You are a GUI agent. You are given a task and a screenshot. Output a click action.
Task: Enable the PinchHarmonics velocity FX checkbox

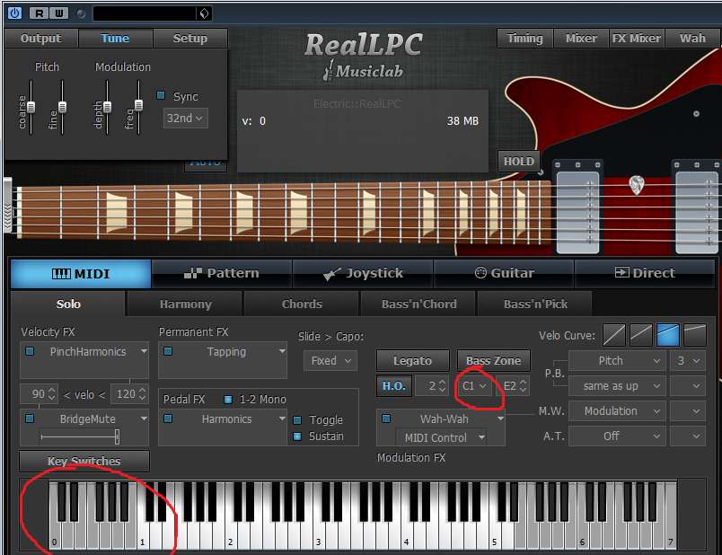click(30, 351)
